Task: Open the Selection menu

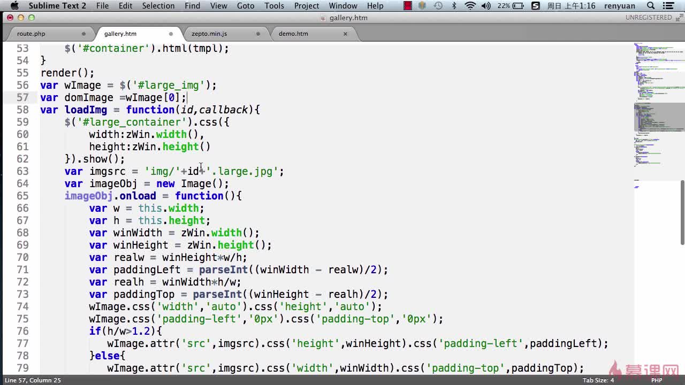Action: (158, 6)
